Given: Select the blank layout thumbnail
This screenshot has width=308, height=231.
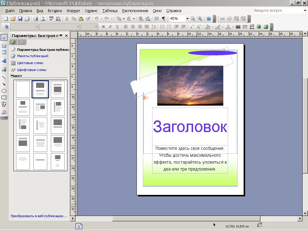Looking at the screenshot, I should click(x=23, y=89).
